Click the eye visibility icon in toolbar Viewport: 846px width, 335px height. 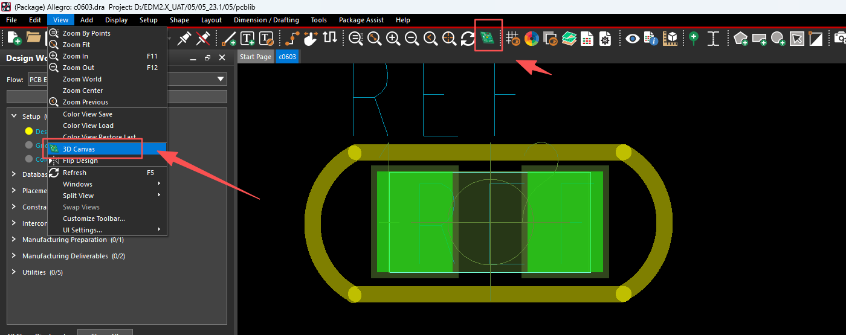632,39
